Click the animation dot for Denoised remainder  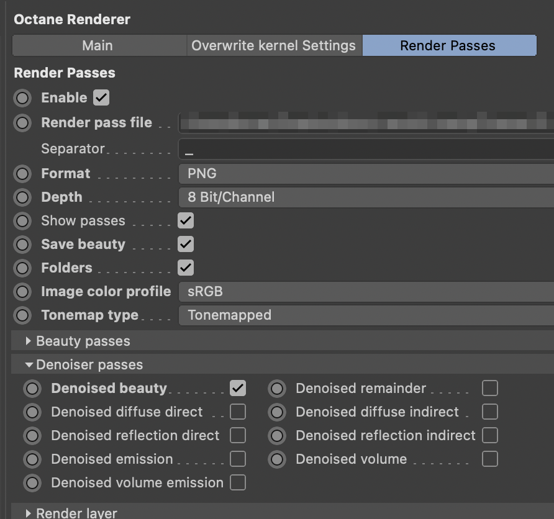coord(277,389)
